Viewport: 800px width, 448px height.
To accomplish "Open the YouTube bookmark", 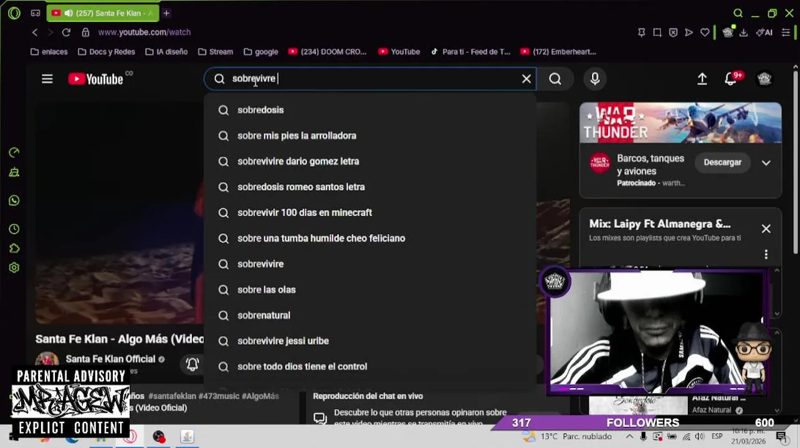I will click(399, 52).
